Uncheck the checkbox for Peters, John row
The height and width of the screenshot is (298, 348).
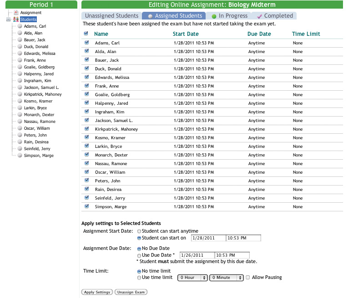(86, 181)
